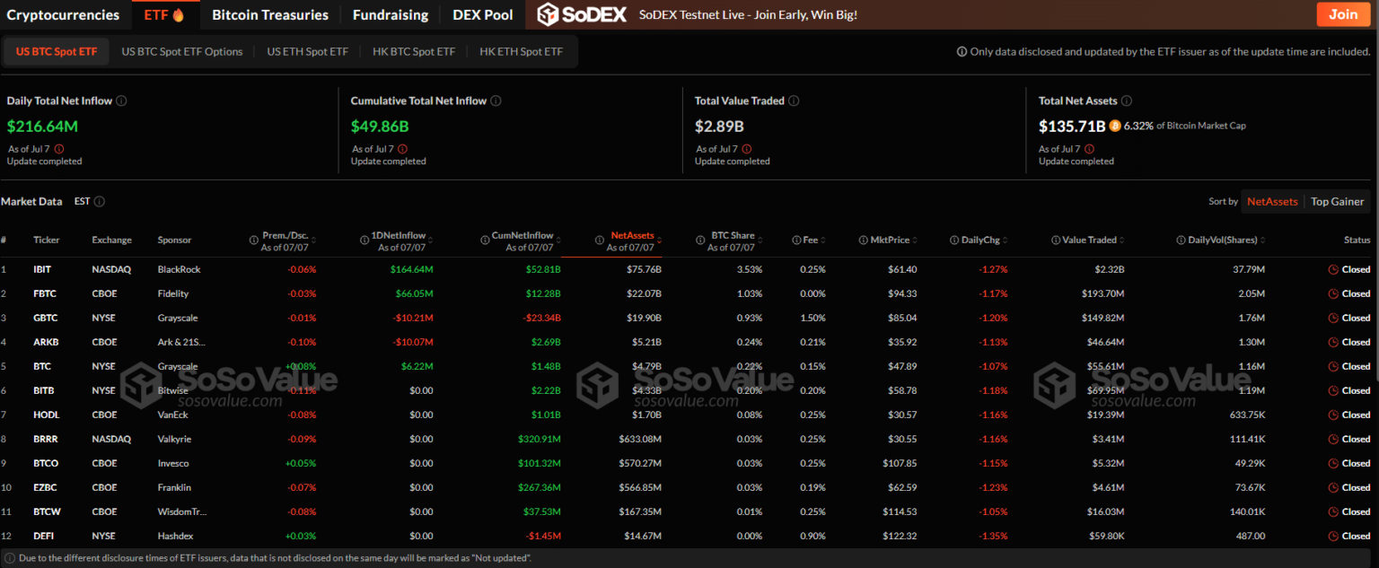1379x568 pixels.
Task: Sort by Top Gainer toggle
Action: point(1337,202)
